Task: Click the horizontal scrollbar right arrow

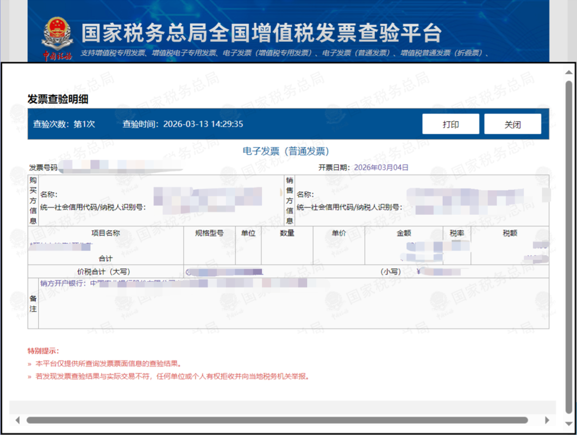Action: [x=547, y=420]
